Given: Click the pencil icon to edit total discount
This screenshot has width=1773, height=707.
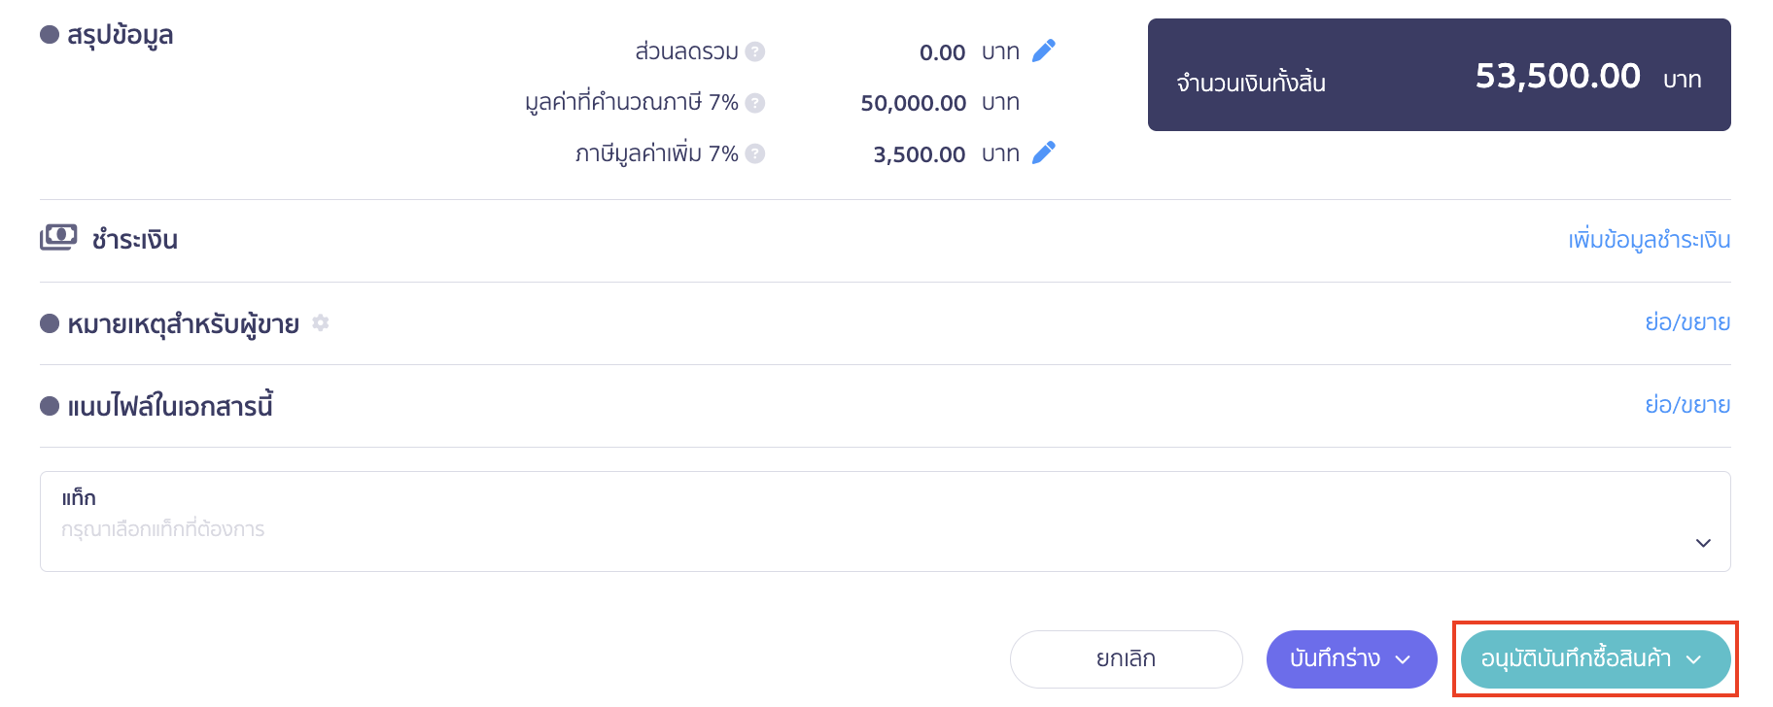Looking at the screenshot, I should [x=1043, y=51].
